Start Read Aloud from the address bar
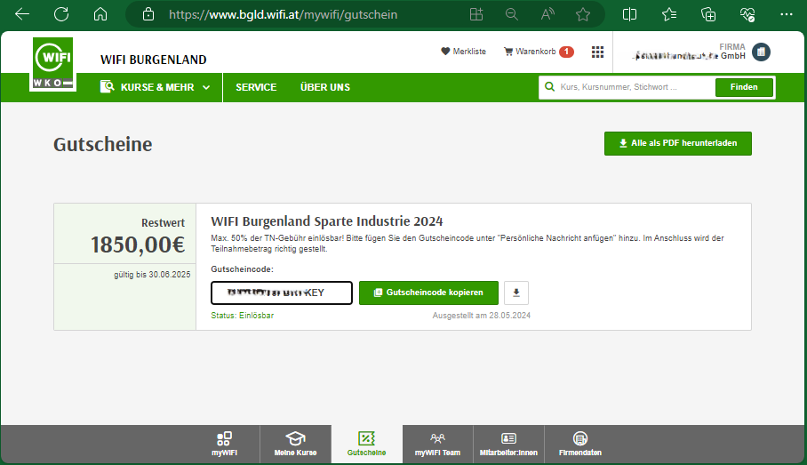 (x=547, y=14)
